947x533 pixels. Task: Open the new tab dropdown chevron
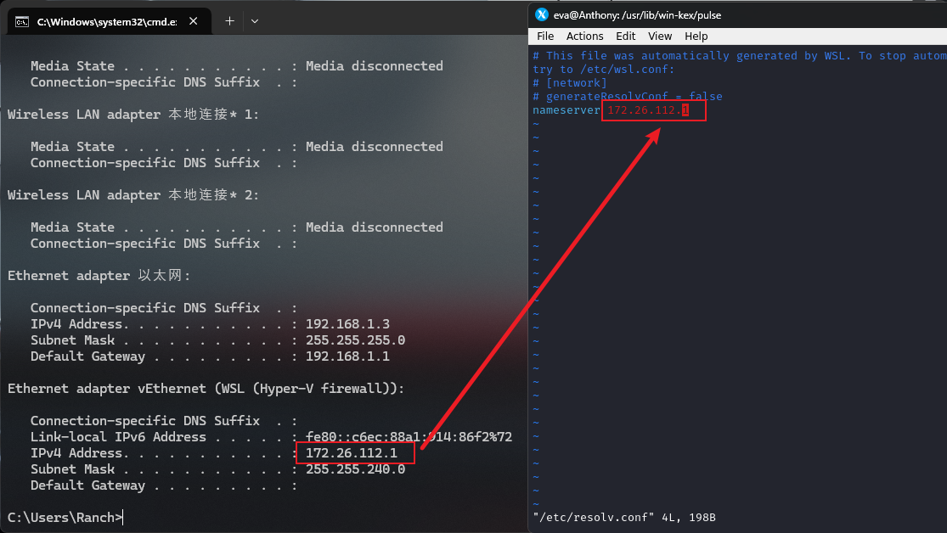tap(253, 20)
